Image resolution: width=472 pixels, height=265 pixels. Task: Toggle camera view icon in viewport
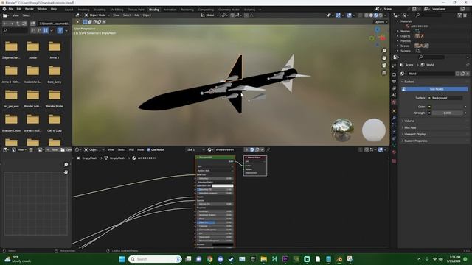coord(384,66)
